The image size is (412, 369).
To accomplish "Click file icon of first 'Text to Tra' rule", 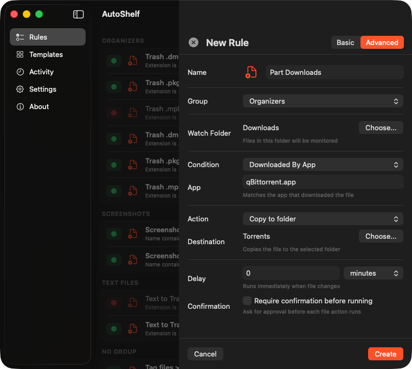I will (x=133, y=303).
